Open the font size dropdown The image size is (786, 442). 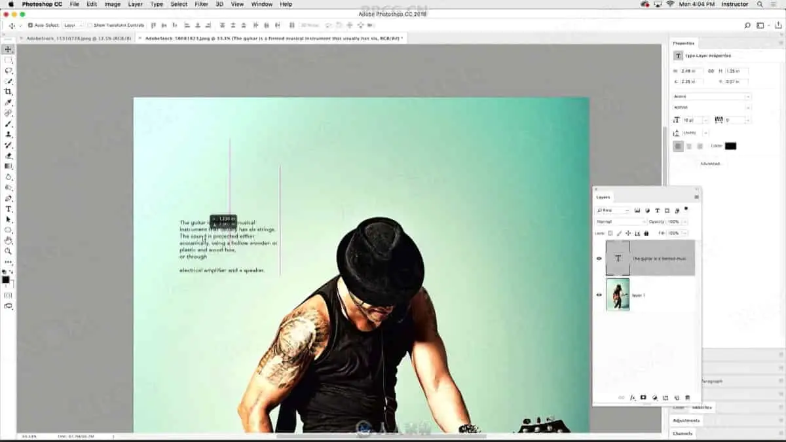[x=706, y=120]
